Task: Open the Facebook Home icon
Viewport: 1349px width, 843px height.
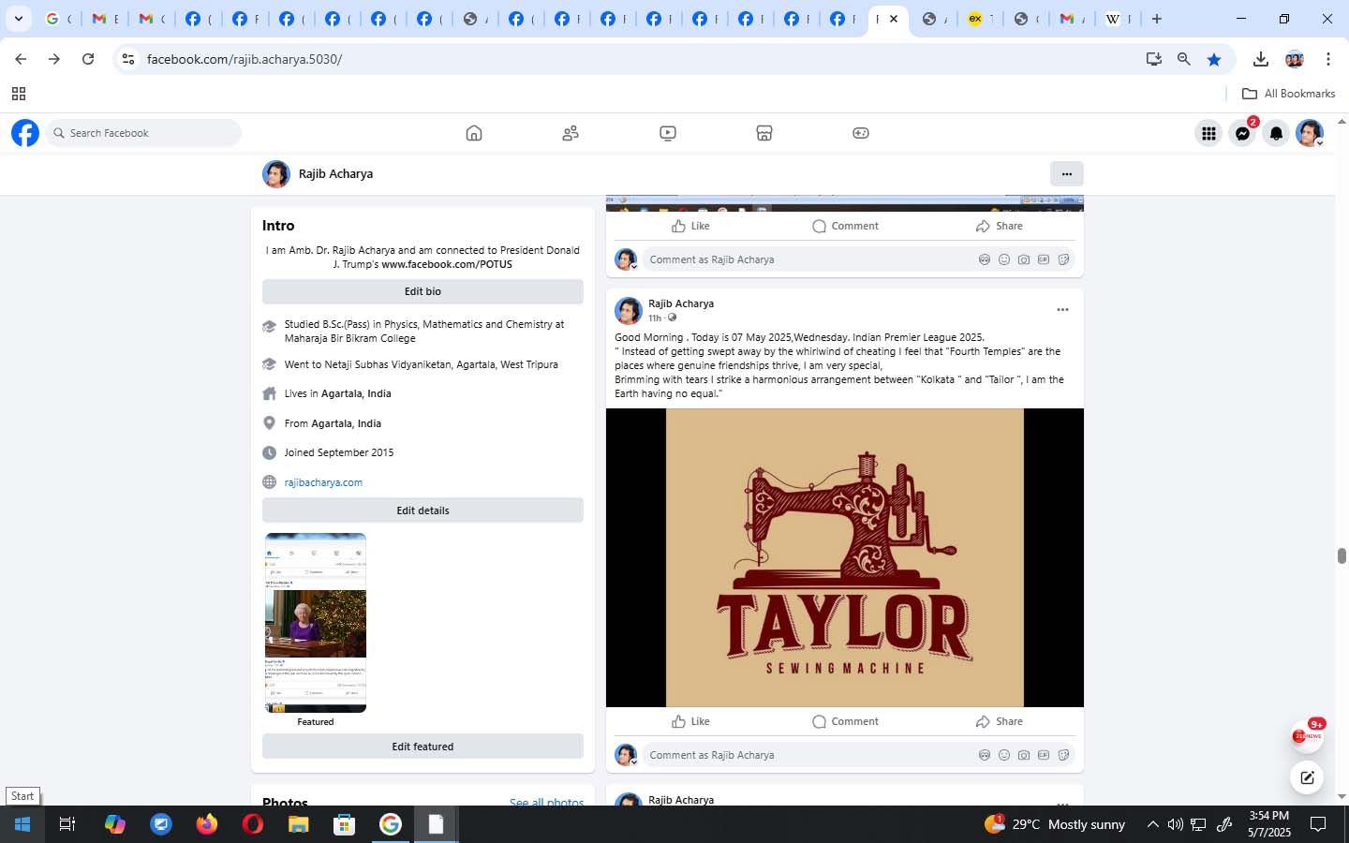Action: point(474,133)
